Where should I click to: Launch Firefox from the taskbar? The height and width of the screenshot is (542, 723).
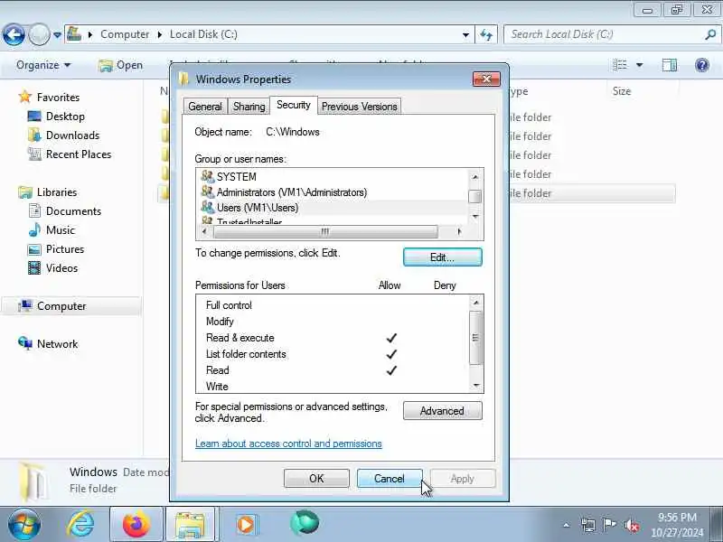(136, 524)
